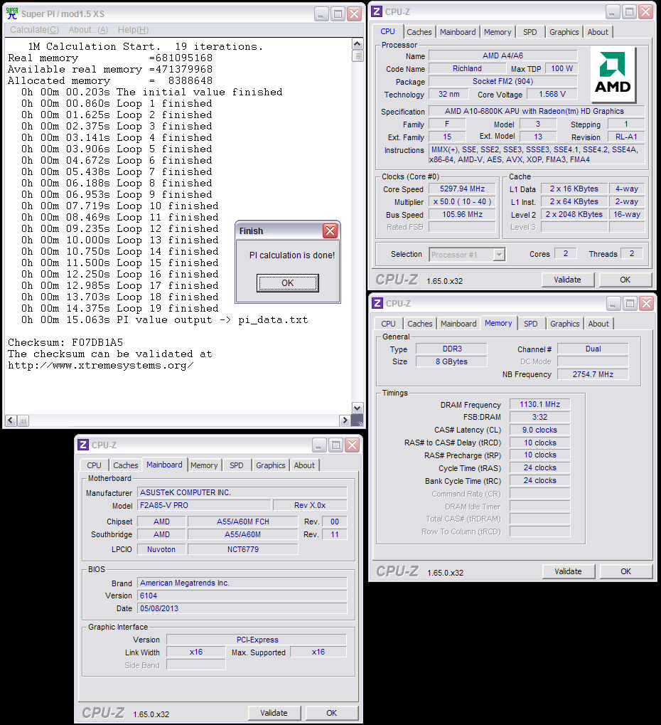Select SPD tab in the Mainboard CPU-Z window

[x=237, y=465]
